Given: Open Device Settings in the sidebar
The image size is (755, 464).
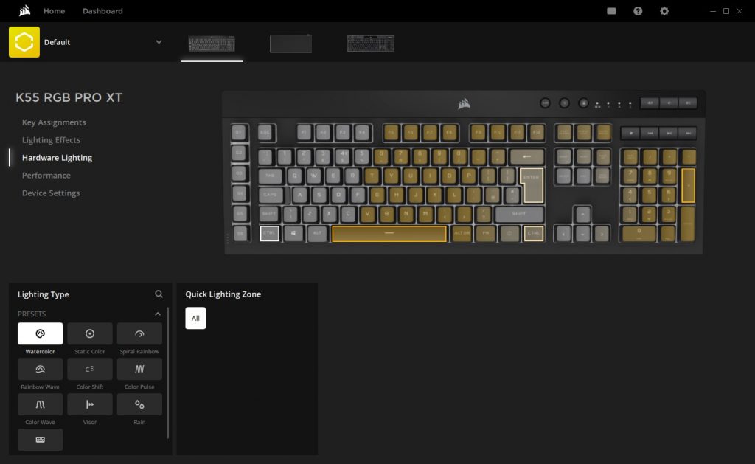Looking at the screenshot, I should 51,193.
